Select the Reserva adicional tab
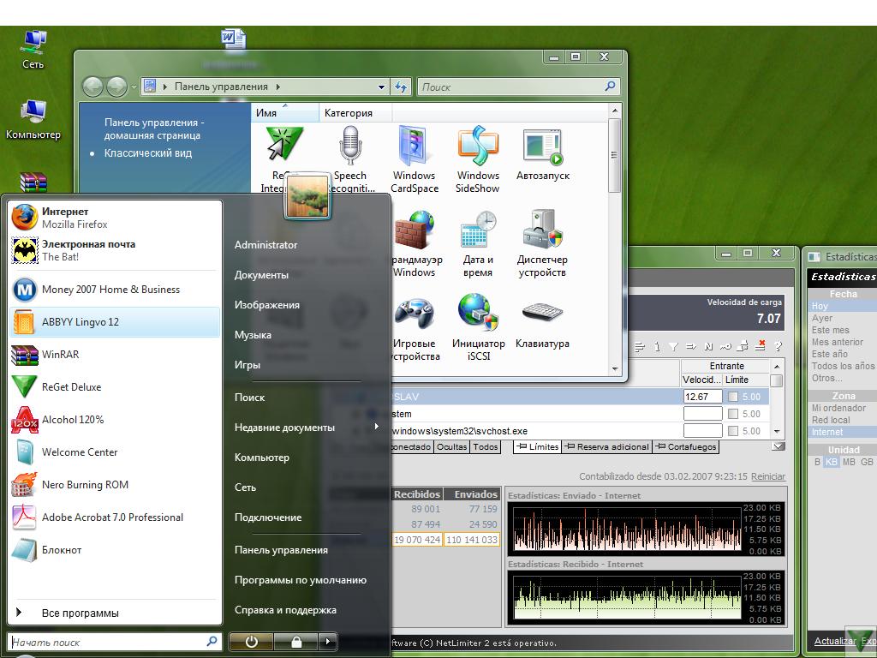 (607, 446)
